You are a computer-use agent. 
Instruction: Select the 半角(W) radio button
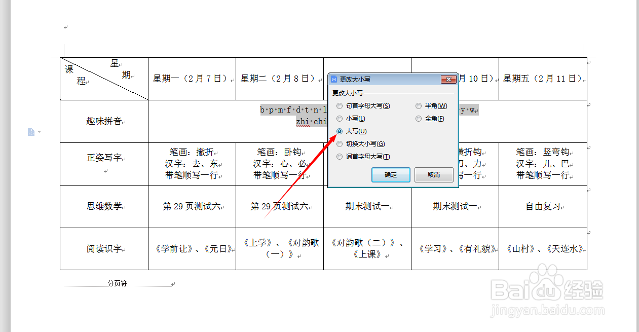(x=419, y=105)
